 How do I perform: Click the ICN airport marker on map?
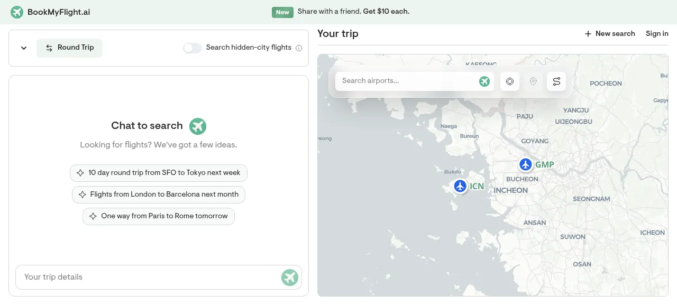click(x=460, y=186)
